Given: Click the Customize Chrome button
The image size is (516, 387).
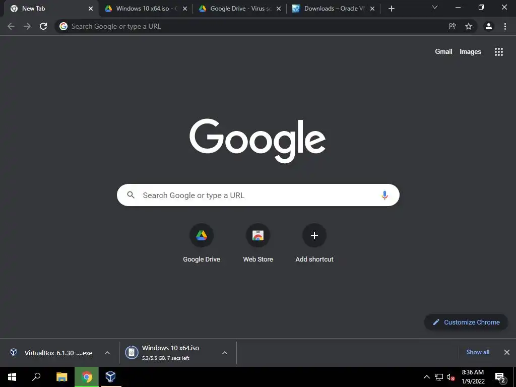Looking at the screenshot, I should click(466, 322).
